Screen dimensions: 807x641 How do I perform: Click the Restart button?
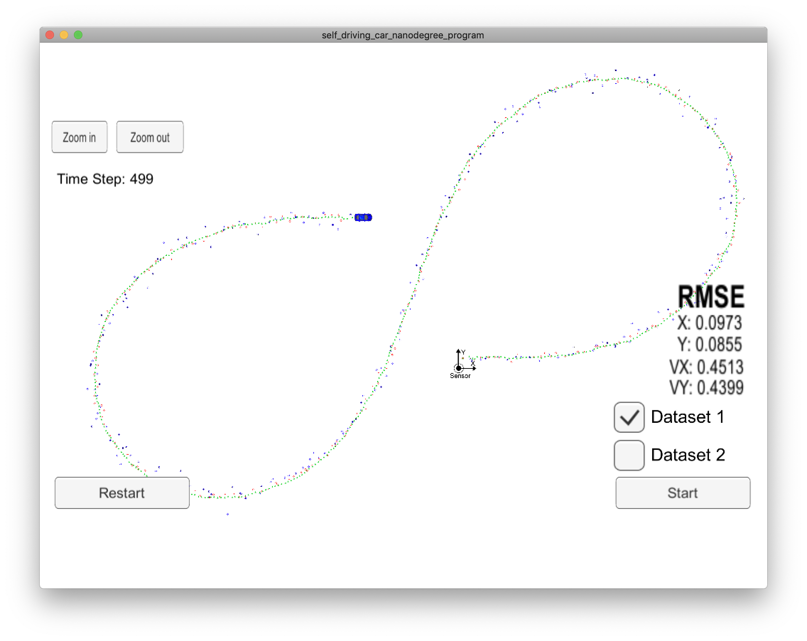coord(122,493)
